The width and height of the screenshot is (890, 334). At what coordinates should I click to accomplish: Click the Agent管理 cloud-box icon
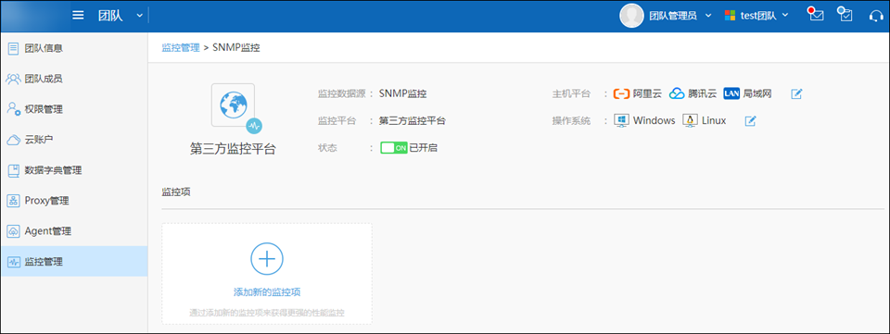tap(13, 231)
